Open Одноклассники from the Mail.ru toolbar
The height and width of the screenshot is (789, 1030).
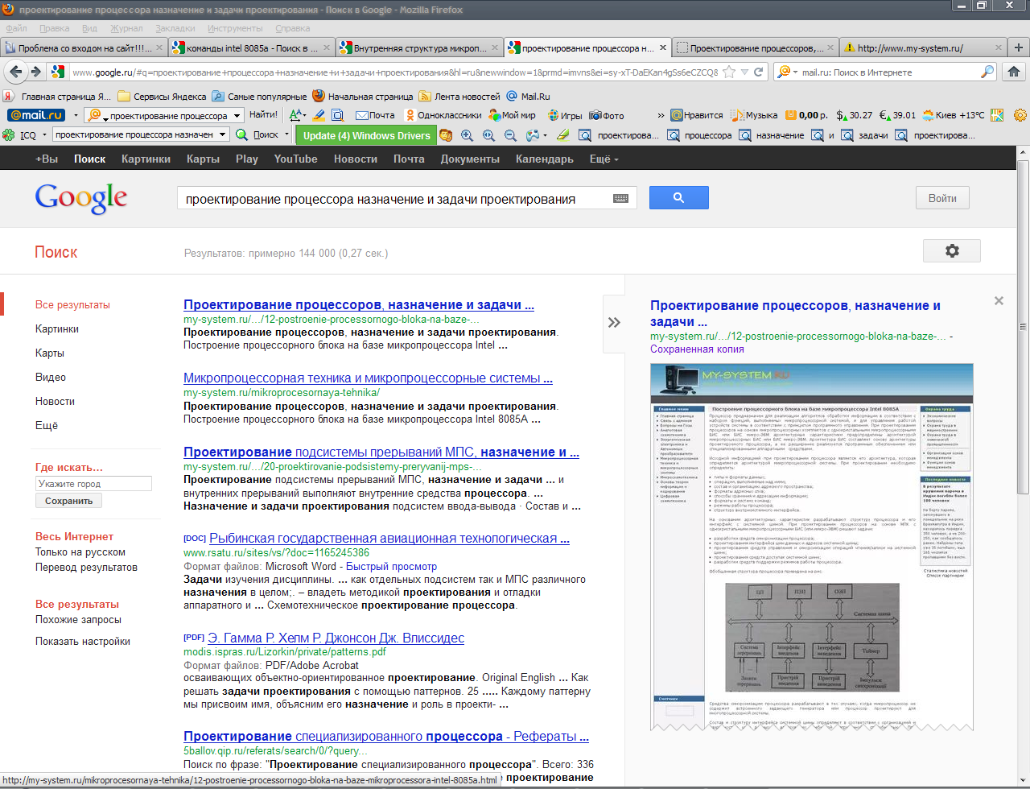[443, 115]
